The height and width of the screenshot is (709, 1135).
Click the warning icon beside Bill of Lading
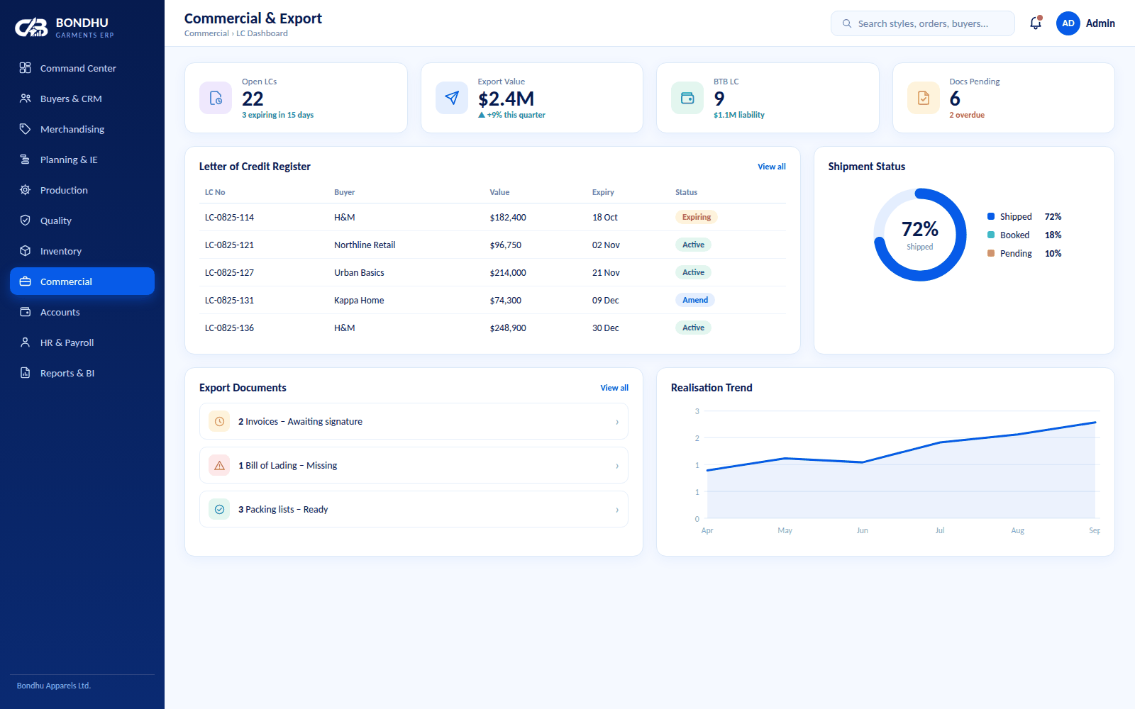tap(219, 465)
